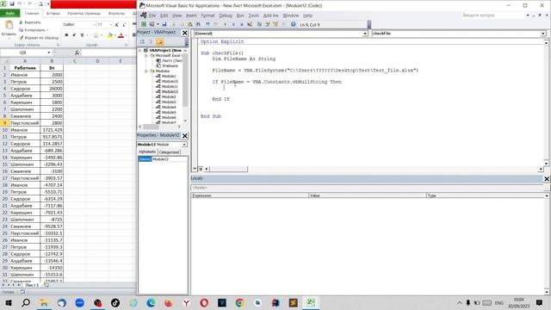
Task: Click the Reset stop icon in VBA toolbar
Action: click(x=242, y=24)
